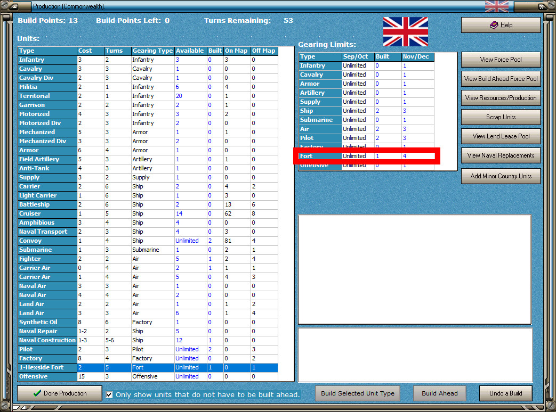The width and height of the screenshot is (556, 412).
Task: Select the Offensive unit row in Units table
Action: point(148,377)
